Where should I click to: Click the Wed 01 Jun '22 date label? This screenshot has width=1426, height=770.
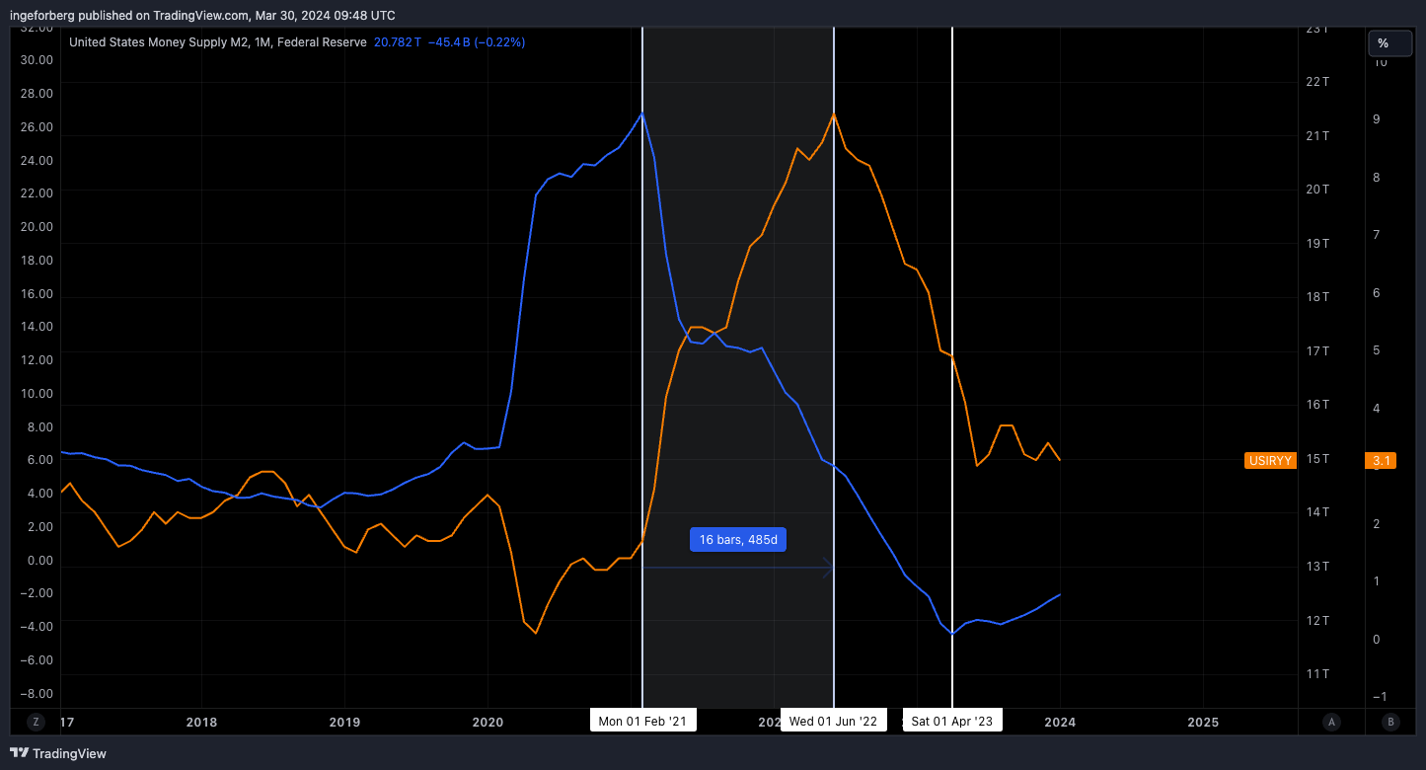click(834, 721)
